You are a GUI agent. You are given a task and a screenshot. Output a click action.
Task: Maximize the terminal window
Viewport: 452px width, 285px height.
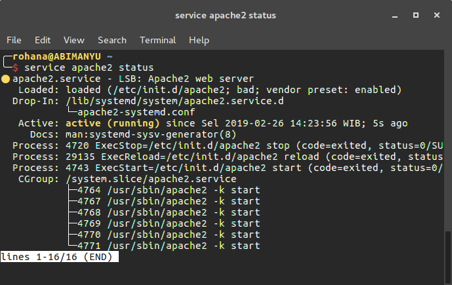point(416,15)
